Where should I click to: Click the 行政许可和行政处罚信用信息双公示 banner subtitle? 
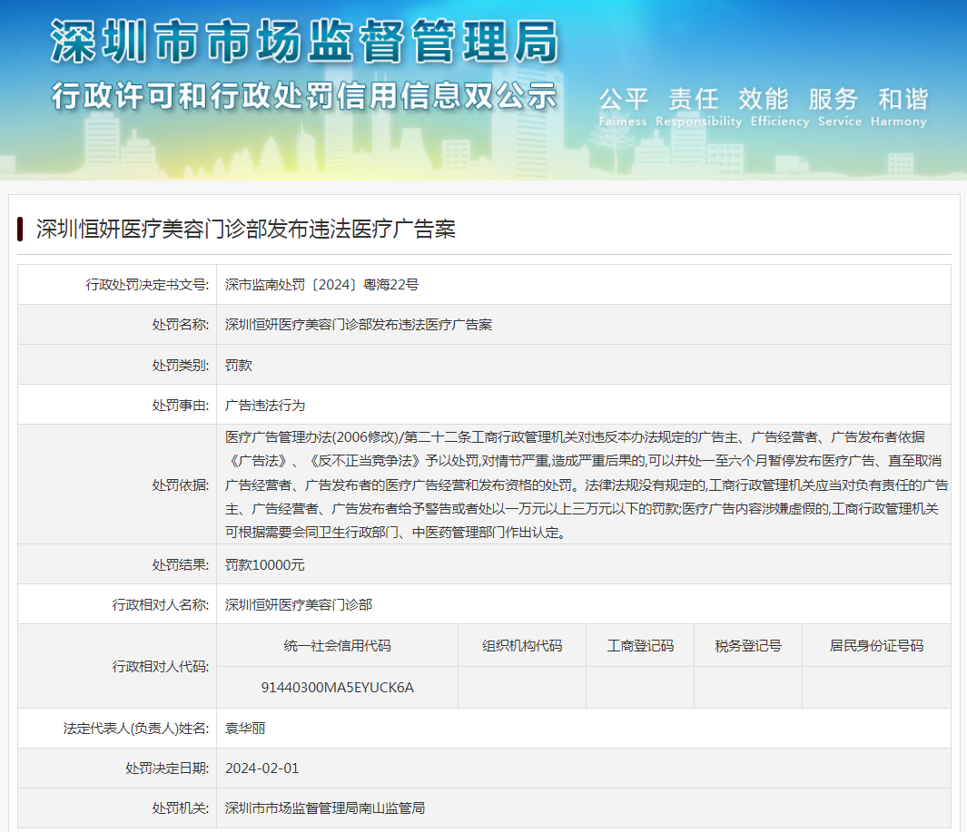point(304,95)
